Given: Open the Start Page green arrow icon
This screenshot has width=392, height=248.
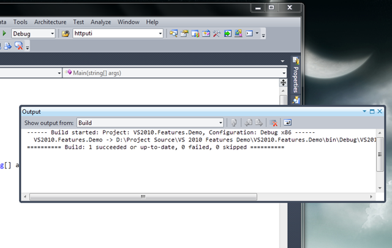Looking at the screenshot, I should tap(227, 33).
